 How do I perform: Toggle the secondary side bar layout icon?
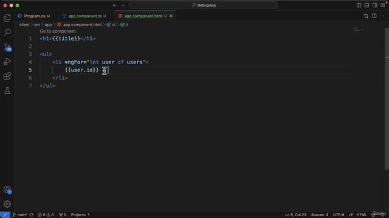pos(374,5)
